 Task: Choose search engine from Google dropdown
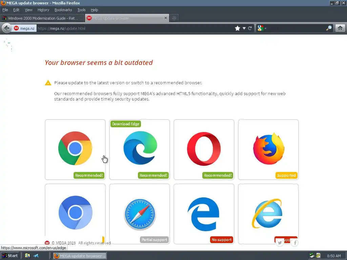click(262, 28)
